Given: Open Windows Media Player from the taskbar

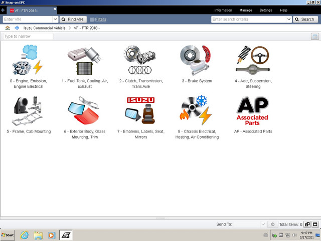Looking at the screenshot, I should 52,235.
